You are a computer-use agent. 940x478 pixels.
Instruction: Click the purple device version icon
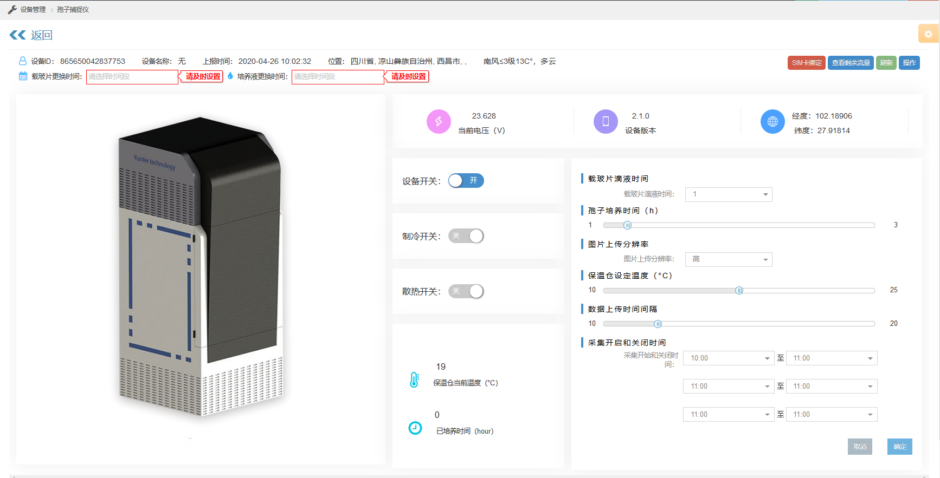(x=606, y=122)
